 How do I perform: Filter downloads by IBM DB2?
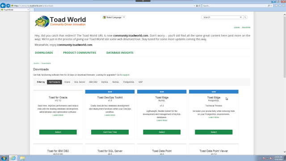coord(93,82)
